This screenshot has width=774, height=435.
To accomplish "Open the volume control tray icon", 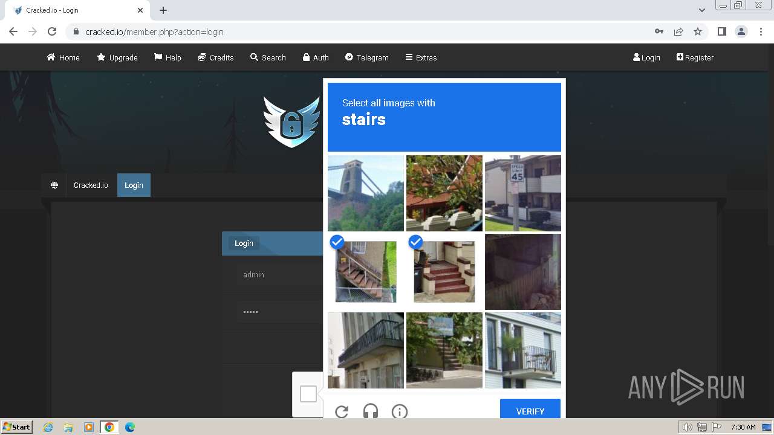I will [688, 427].
